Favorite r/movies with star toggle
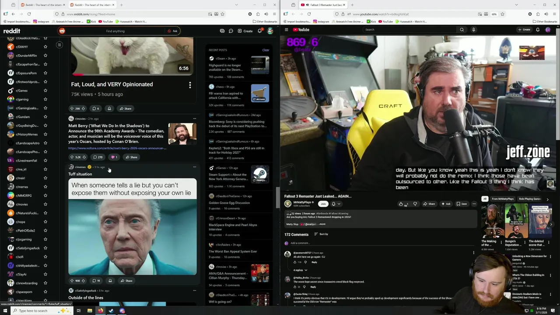 pos(45,204)
